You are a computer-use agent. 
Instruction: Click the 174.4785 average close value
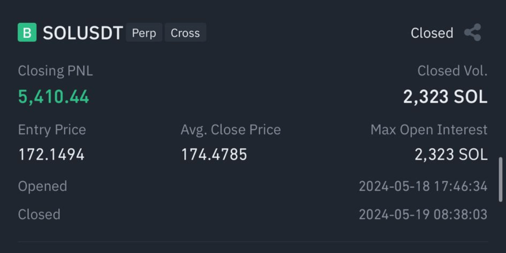coord(214,154)
